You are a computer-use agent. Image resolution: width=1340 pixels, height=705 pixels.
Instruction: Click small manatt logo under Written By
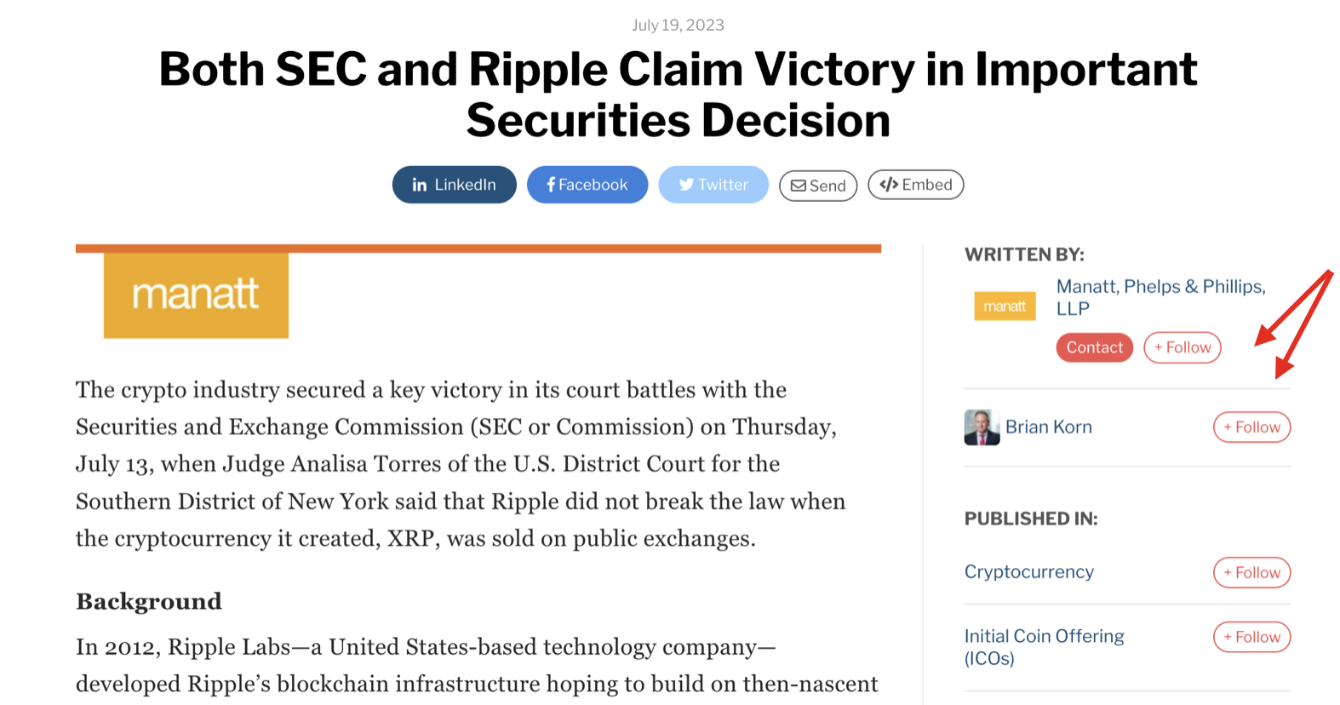pos(1005,307)
